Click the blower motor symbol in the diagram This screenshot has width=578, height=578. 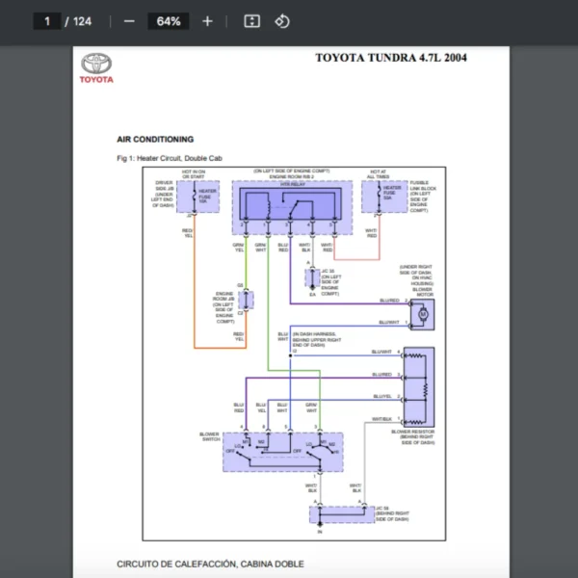pyautogui.click(x=422, y=313)
